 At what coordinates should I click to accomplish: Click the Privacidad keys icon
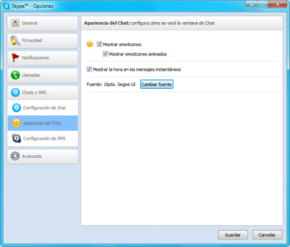(15, 41)
